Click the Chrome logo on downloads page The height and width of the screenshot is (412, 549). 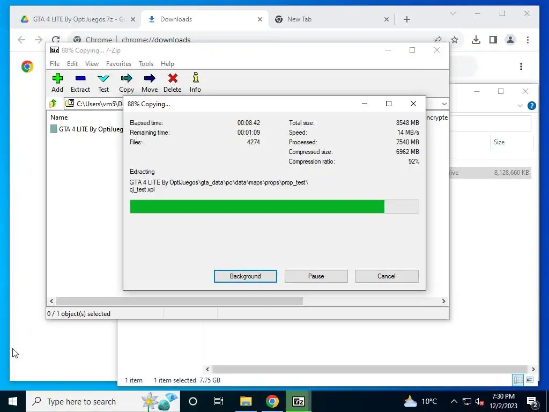click(27, 66)
